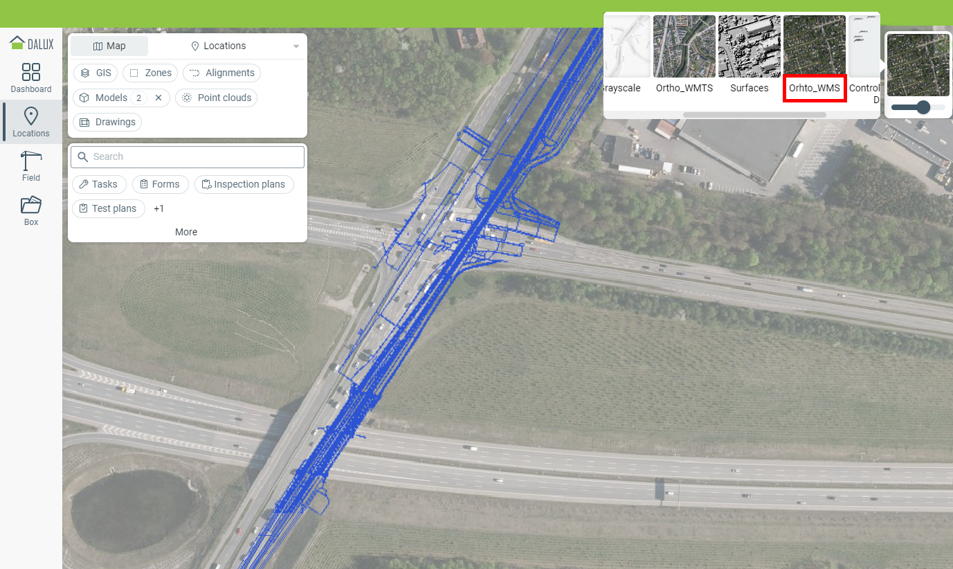Image resolution: width=953 pixels, height=569 pixels.
Task: Show the +1 hidden filter
Action: click(x=159, y=208)
